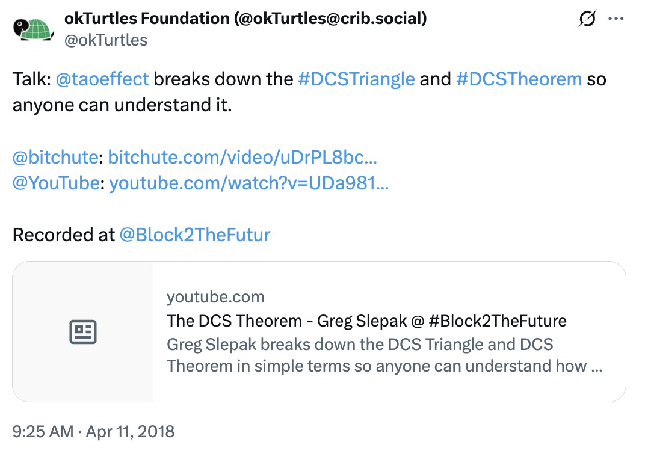Open the DCS Theorem card title
This screenshot has height=457, width=645.
click(x=367, y=321)
